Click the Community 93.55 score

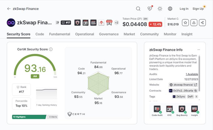click(78, 94)
